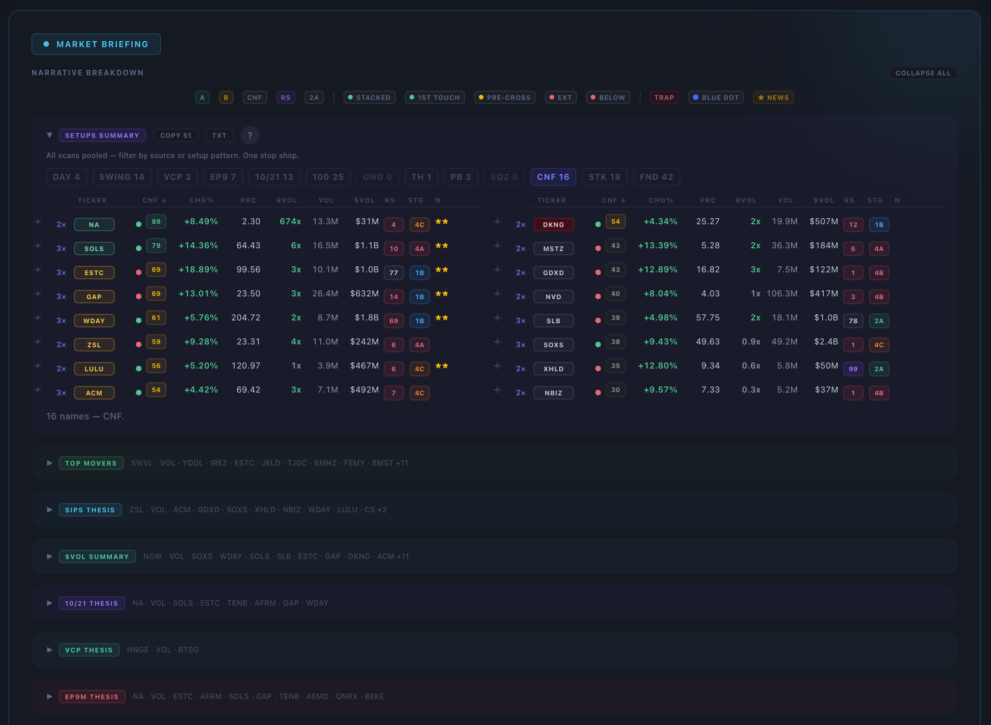Viewport: 991px width, 725px height.
Task: Click RS badge 99 on XHLD row
Action: [853, 369]
